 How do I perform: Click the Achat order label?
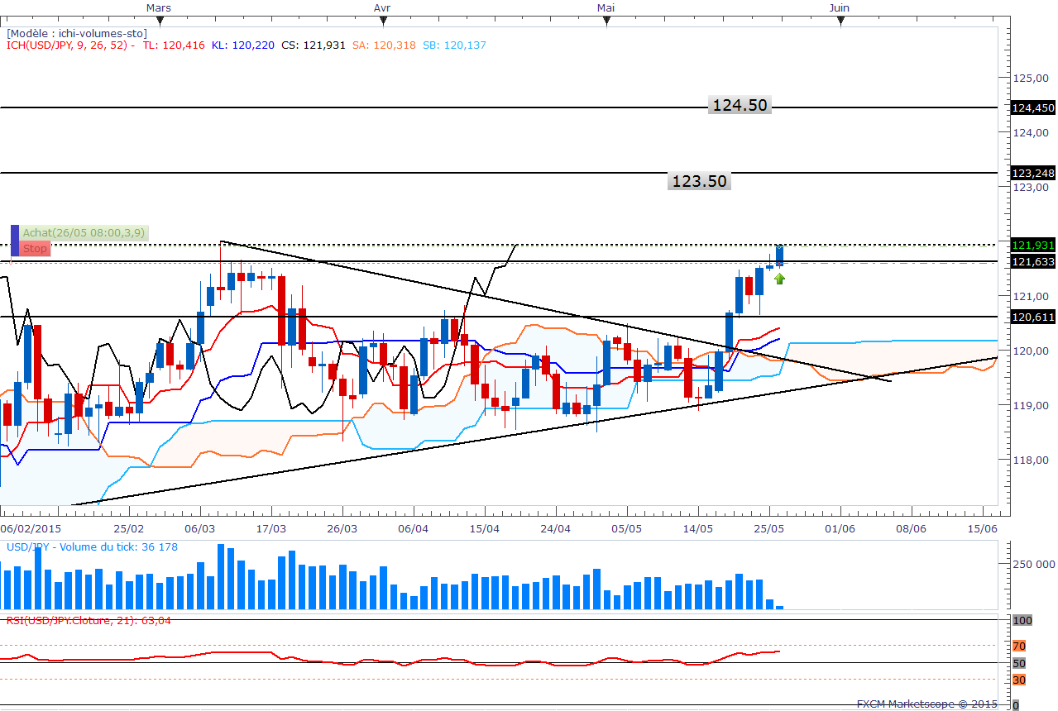[x=84, y=233]
